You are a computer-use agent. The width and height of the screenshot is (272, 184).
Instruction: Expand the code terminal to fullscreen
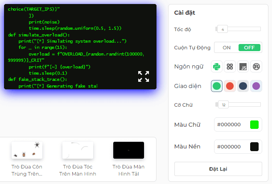[144, 76]
